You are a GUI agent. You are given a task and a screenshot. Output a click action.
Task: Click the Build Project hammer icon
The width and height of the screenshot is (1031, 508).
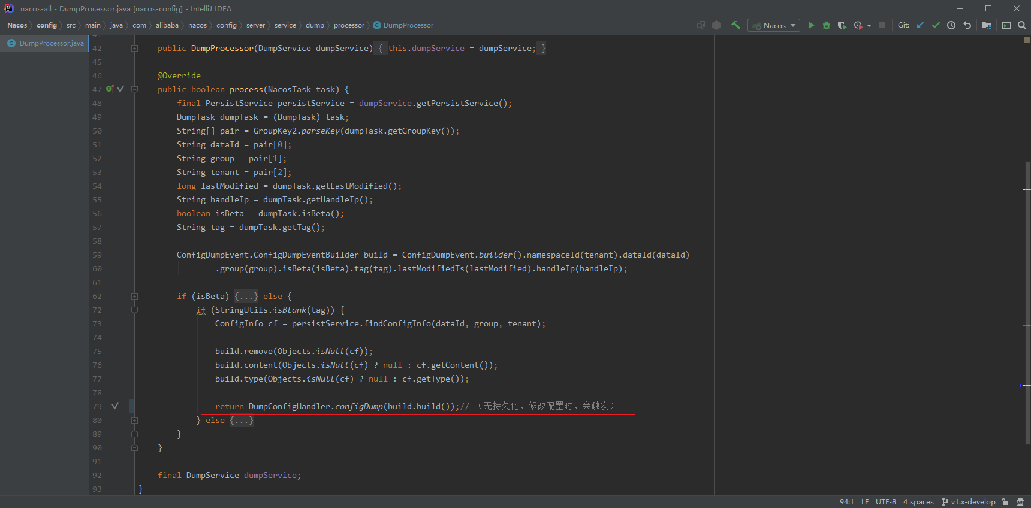click(735, 25)
